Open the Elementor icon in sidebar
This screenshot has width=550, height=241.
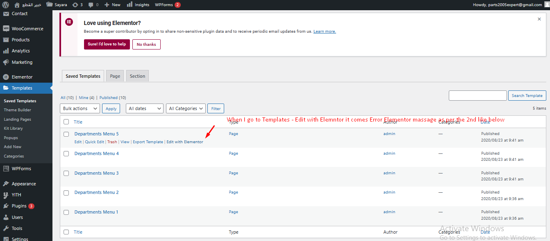click(x=6, y=77)
